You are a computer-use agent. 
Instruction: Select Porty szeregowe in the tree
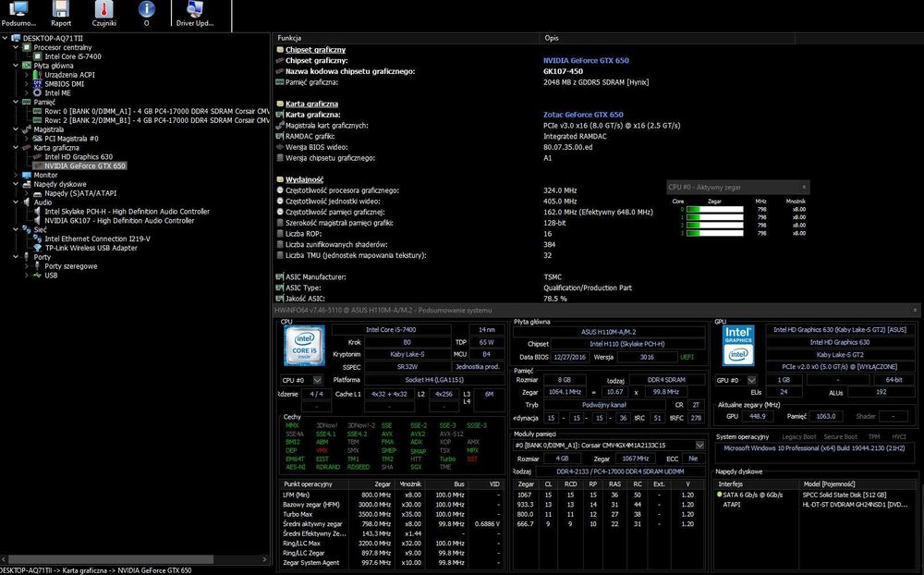71,266
